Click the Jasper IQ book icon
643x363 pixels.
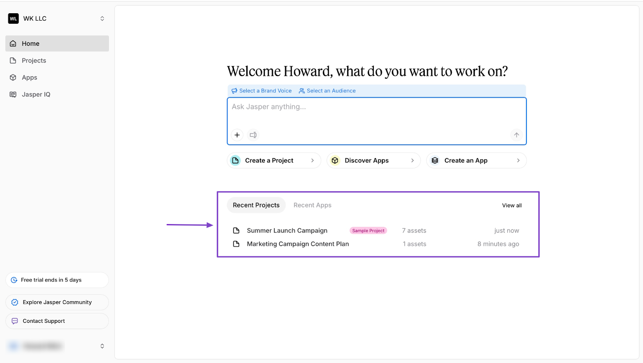pos(13,94)
